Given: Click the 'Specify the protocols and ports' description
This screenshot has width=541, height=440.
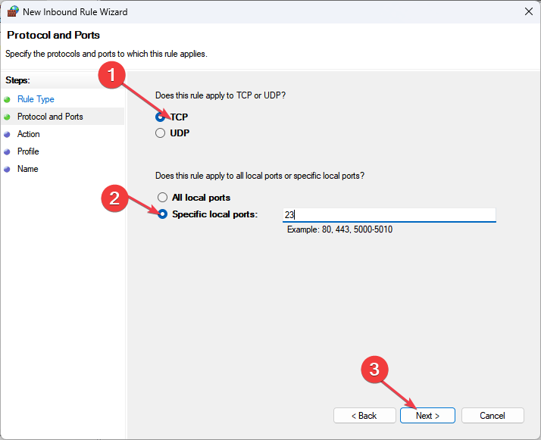Looking at the screenshot, I should (x=106, y=54).
